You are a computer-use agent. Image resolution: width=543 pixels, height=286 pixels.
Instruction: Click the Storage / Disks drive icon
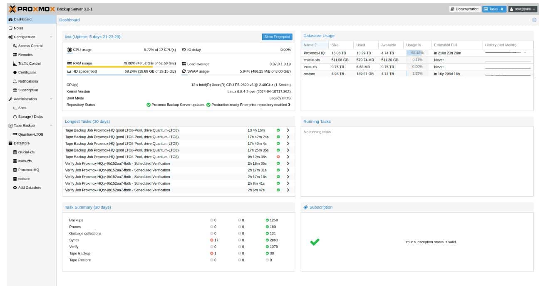click(15, 117)
